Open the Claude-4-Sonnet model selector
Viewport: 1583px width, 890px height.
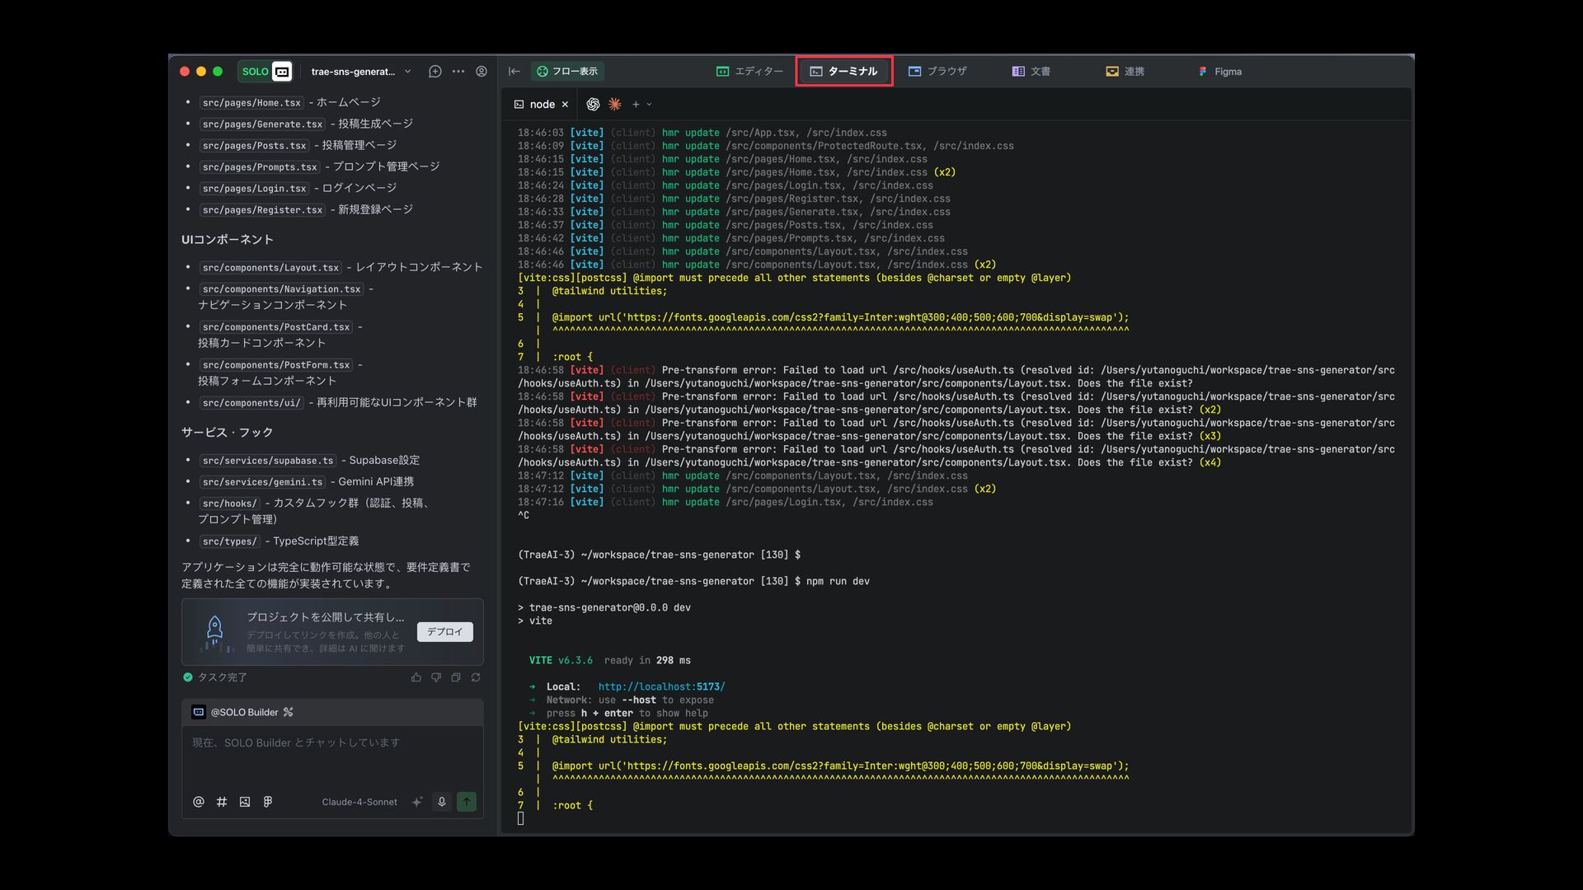[x=359, y=802]
